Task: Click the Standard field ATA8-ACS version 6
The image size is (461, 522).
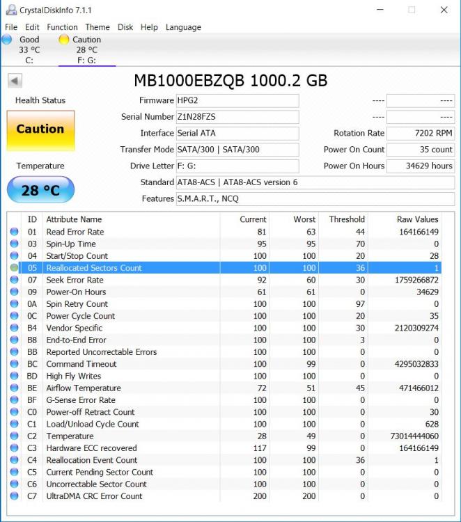Action: [315, 182]
